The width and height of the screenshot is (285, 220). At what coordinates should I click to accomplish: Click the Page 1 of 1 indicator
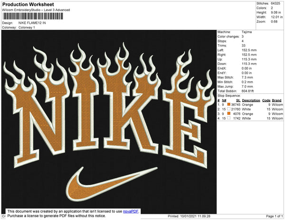[274, 216]
